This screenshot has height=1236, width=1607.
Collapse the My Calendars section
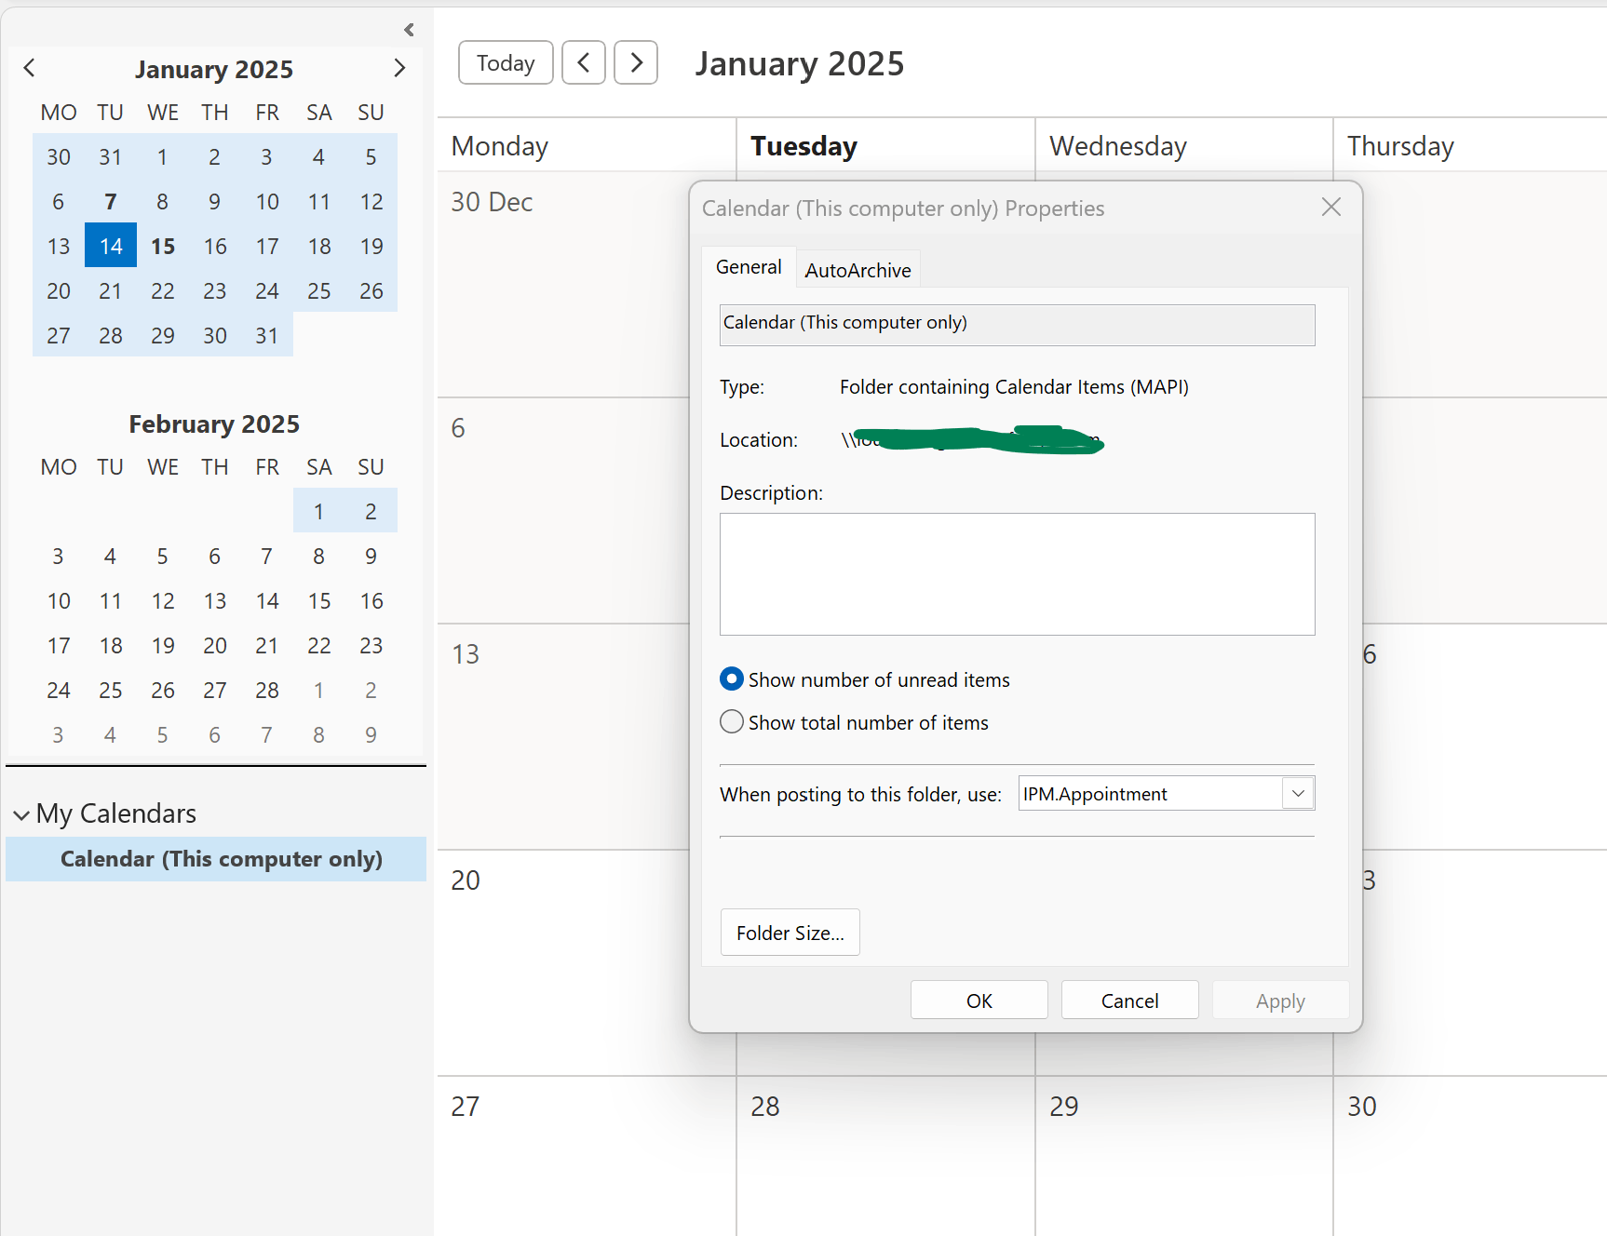[x=21, y=813]
